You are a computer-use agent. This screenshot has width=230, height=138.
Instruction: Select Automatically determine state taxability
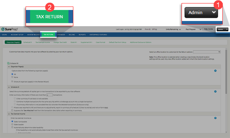click(12, 127)
